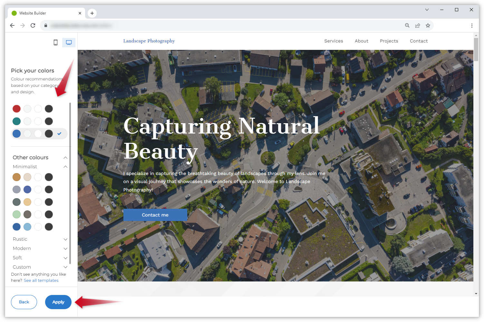Open the Services menu item
Image resolution: width=484 pixels, height=322 pixels.
[x=334, y=41]
